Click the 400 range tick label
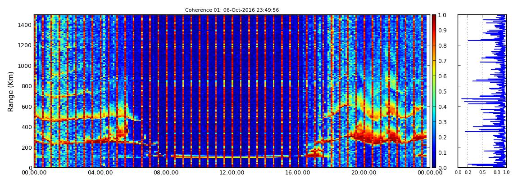Image resolution: width=518 pixels, height=183 pixels. click(27, 127)
